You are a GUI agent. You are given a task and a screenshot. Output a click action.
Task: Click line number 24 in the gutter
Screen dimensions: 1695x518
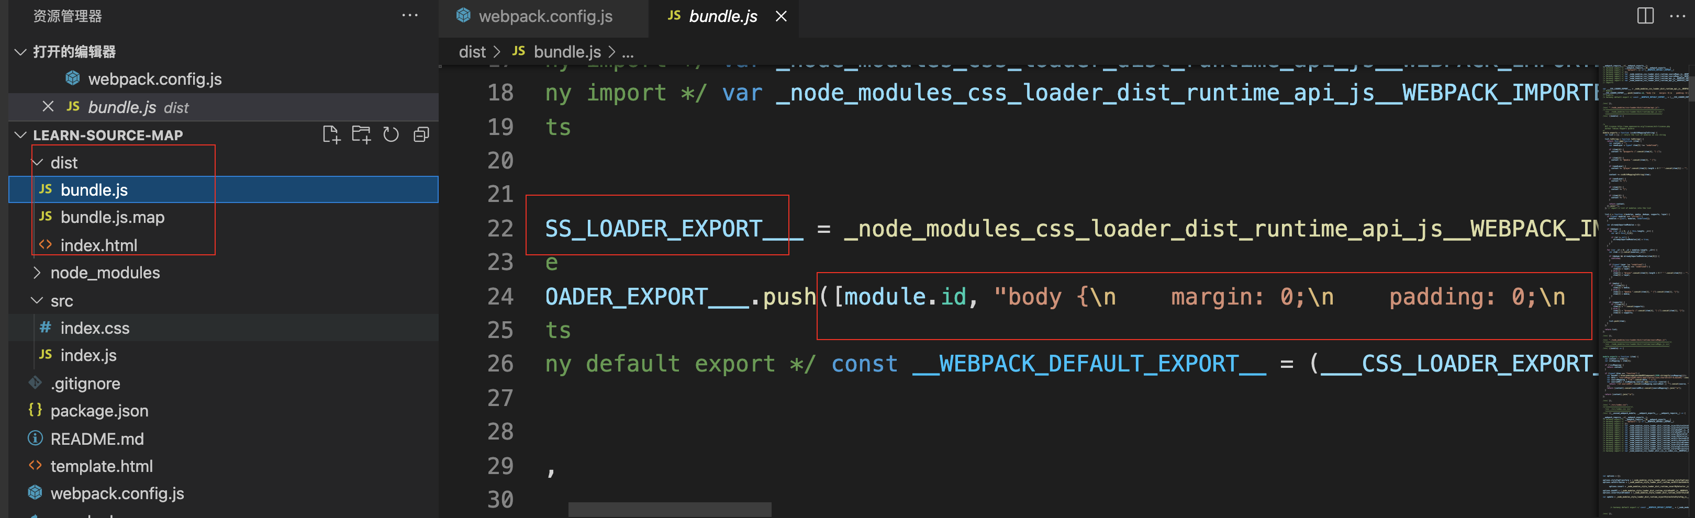(500, 297)
